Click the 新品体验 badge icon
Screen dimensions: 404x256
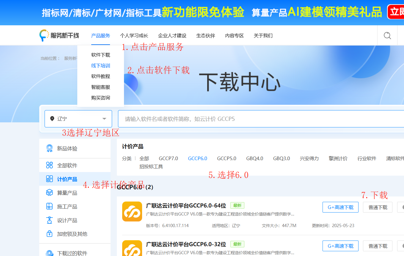pos(49,148)
